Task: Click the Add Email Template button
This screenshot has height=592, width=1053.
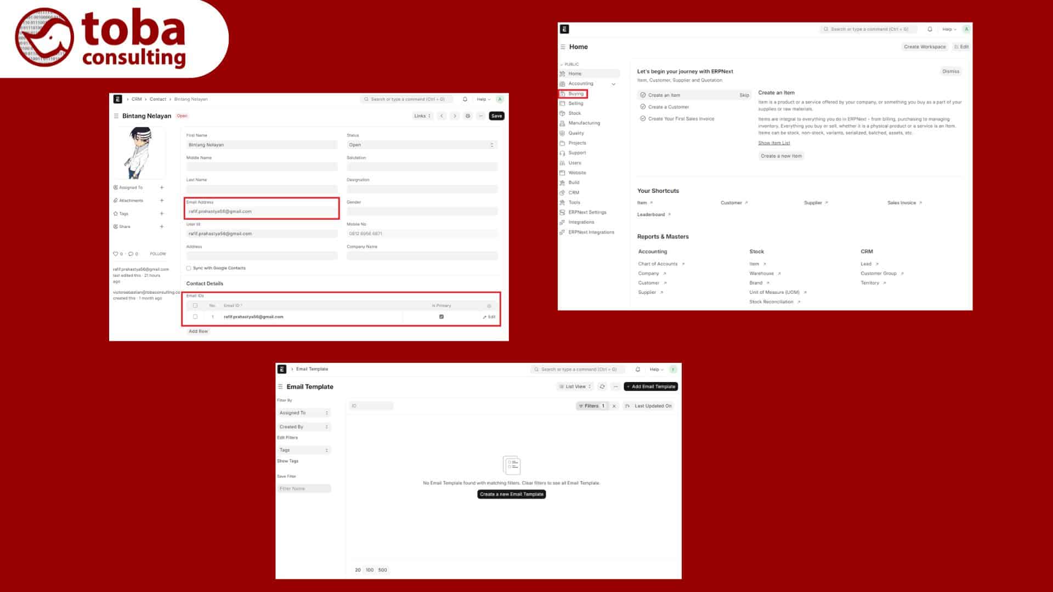Action: [650, 386]
